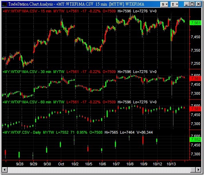Click the scrollbar left arrow
This screenshot has width=204, height=175.
[x=5, y=170]
